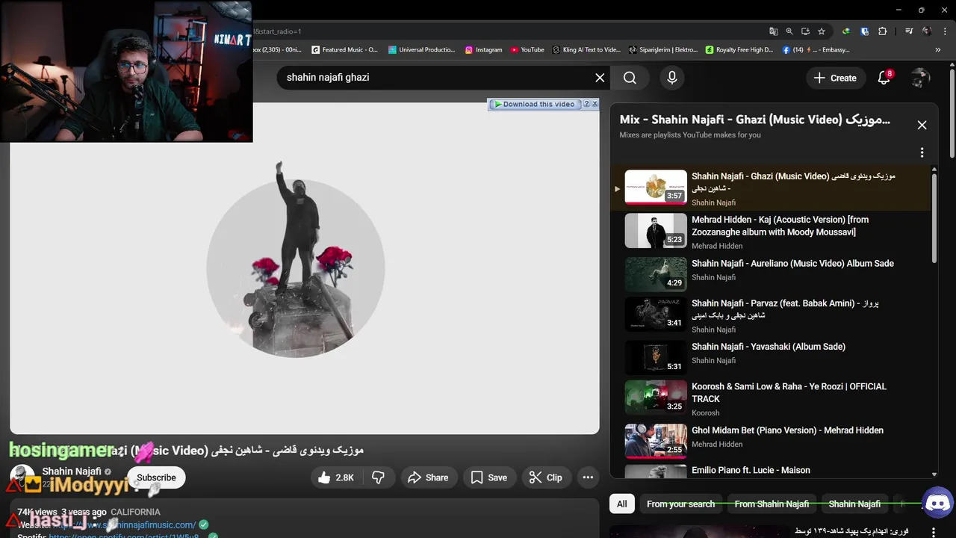Open YouTube bookmark in bookmarks bar
956x538 pixels.
click(x=527, y=50)
